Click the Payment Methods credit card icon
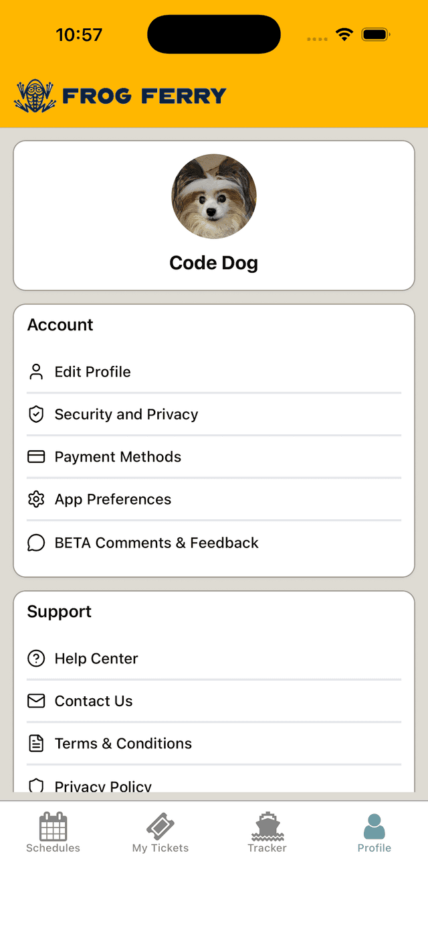The height and width of the screenshot is (928, 428). click(x=35, y=456)
